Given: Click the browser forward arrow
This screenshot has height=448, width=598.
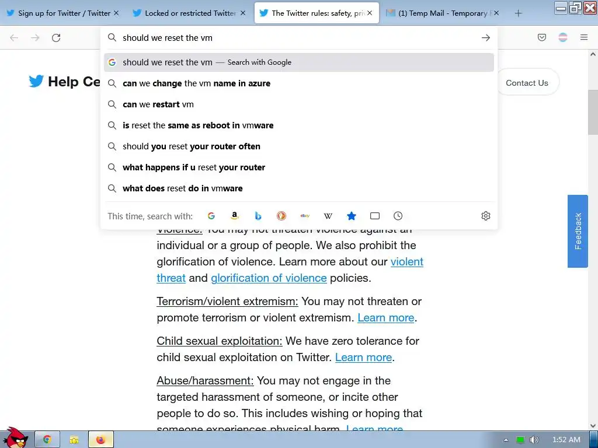Looking at the screenshot, I should (35, 38).
